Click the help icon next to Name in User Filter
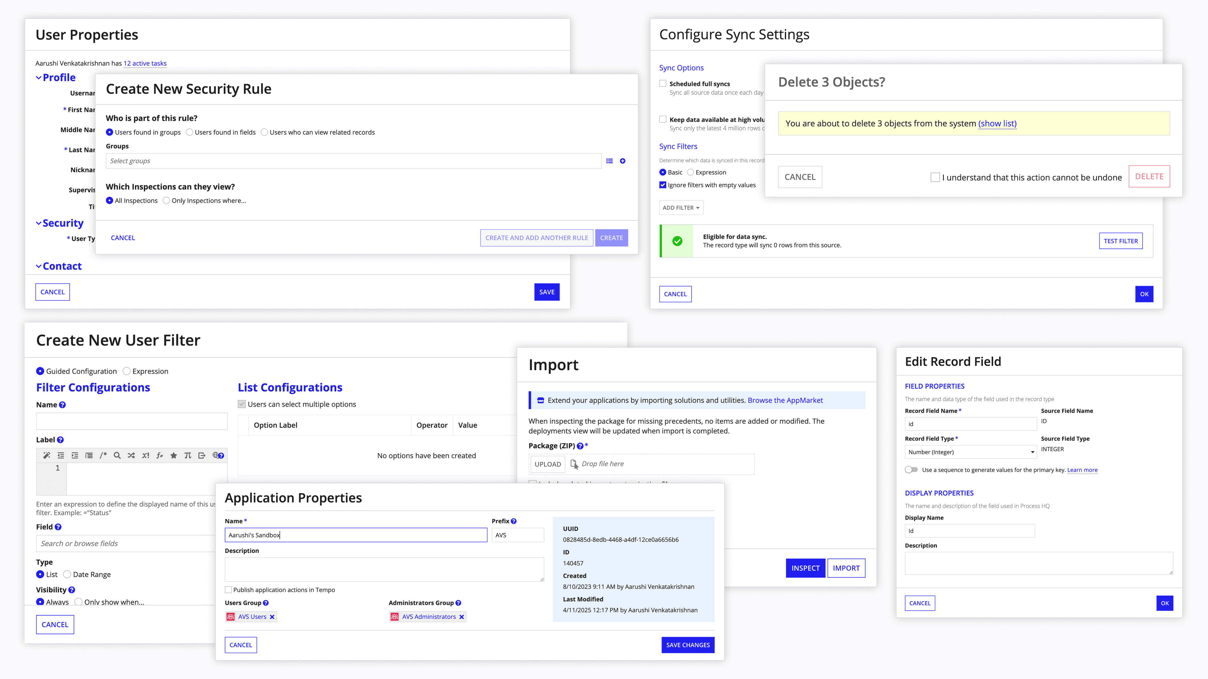Screen dimensions: 1208x679 [62, 405]
